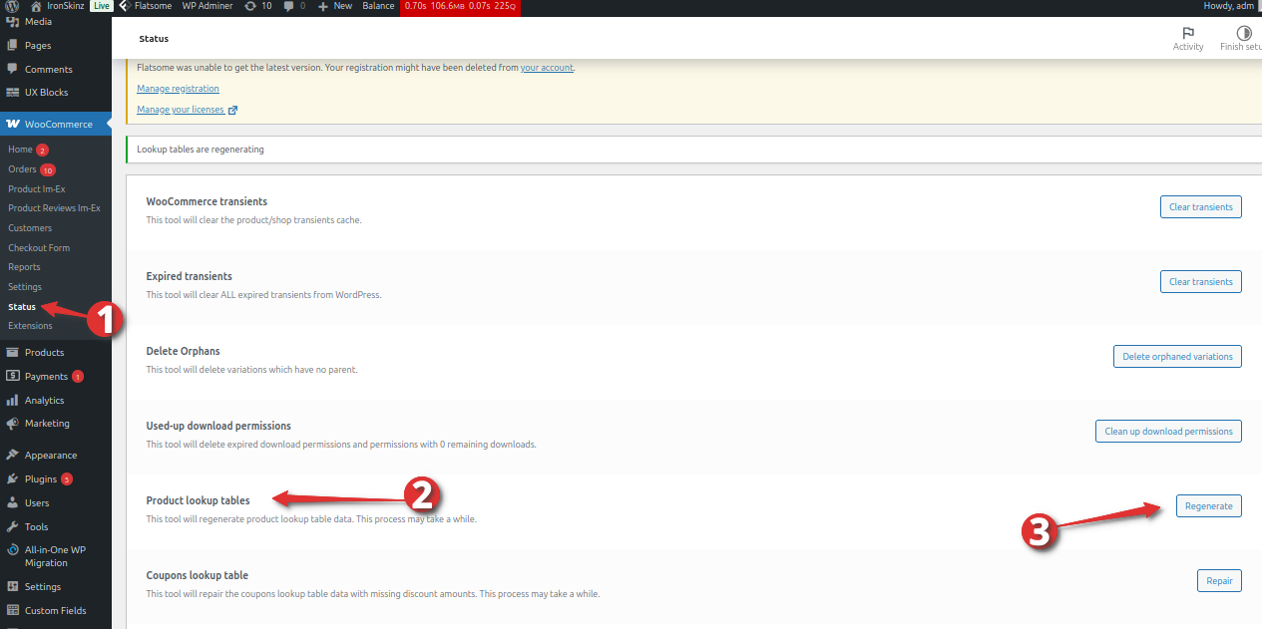
Task: Go to Media in sidebar
Action: pos(38,21)
